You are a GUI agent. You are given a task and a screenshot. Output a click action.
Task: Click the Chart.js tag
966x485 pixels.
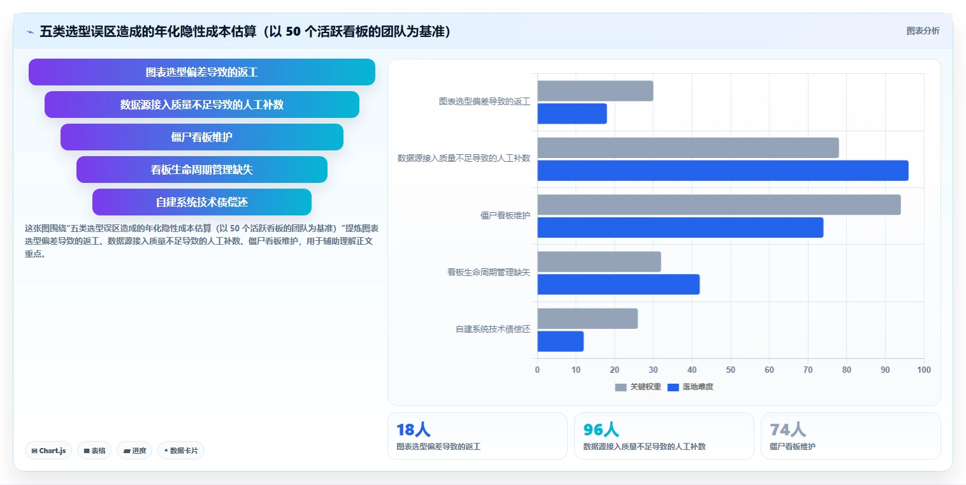click(49, 451)
